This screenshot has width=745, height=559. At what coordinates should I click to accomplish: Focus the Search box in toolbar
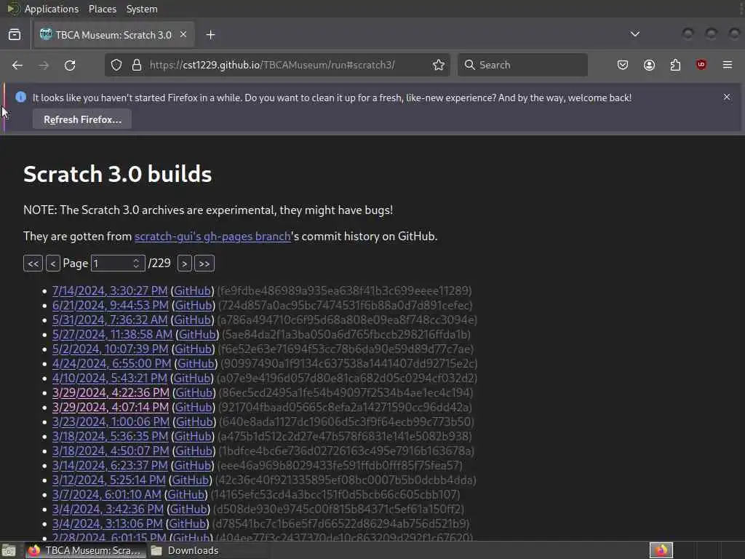pyautogui.click(x=522, y=65)
